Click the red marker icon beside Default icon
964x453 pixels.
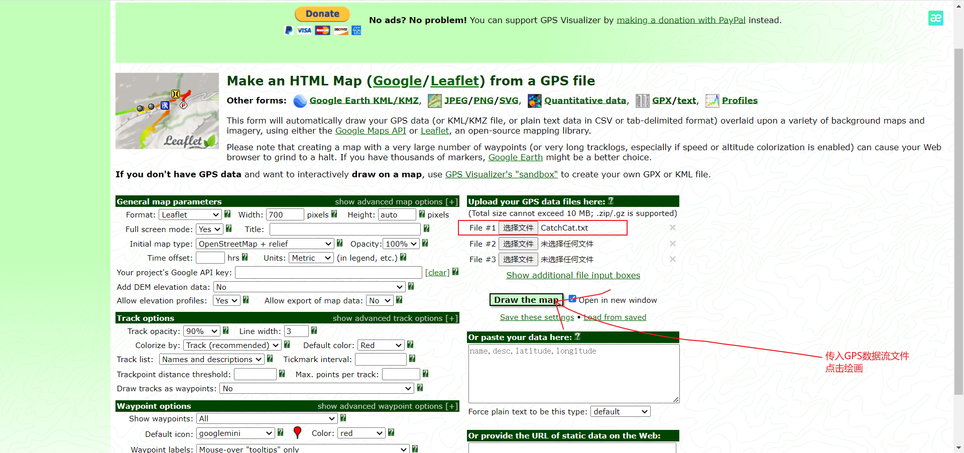coord(297,432)
